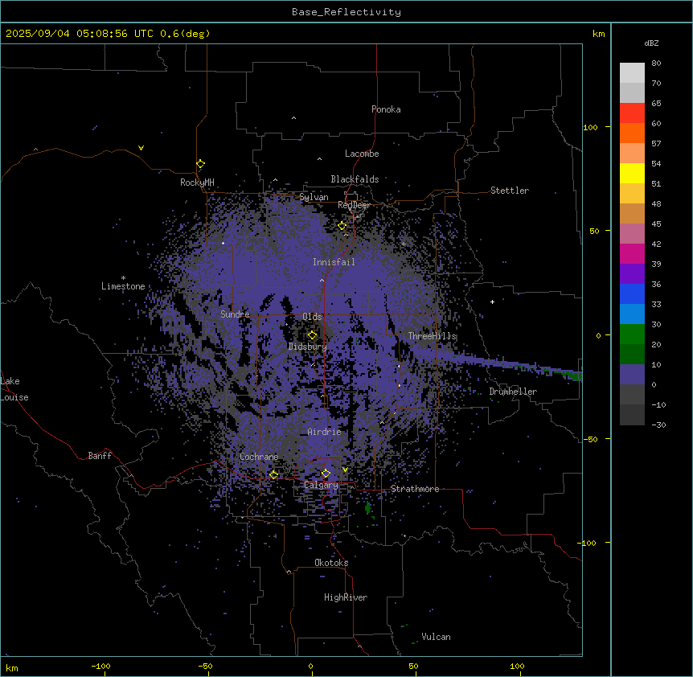Choose the slate purple 0-10 dBZ legend swatch
The height and width of the screenshot is (677, 693).
point(632,375)
